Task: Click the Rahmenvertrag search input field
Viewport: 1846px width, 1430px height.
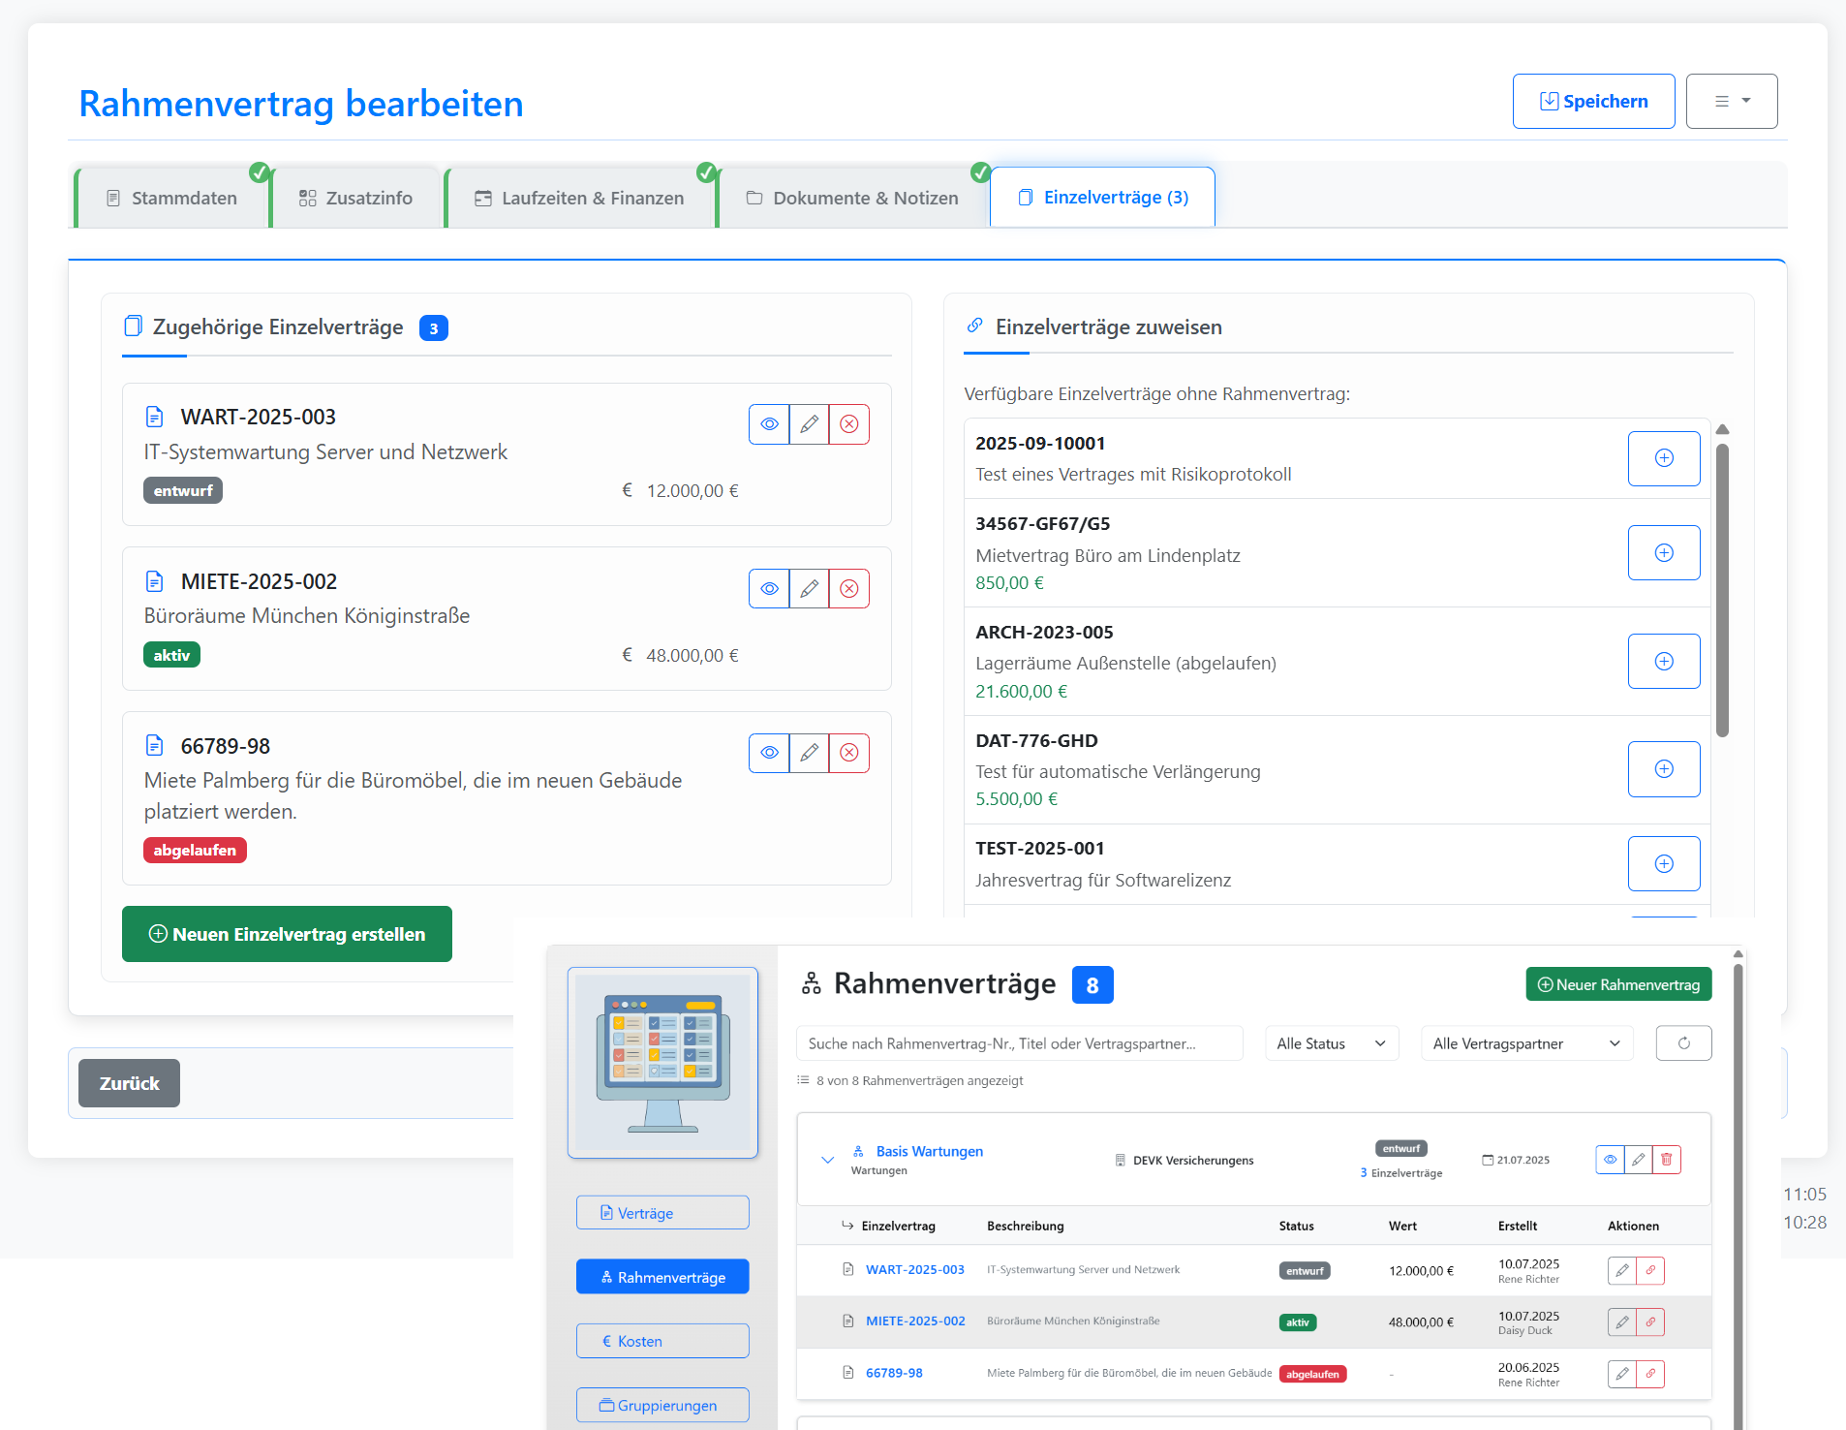Action: tap(1019, 1042)
